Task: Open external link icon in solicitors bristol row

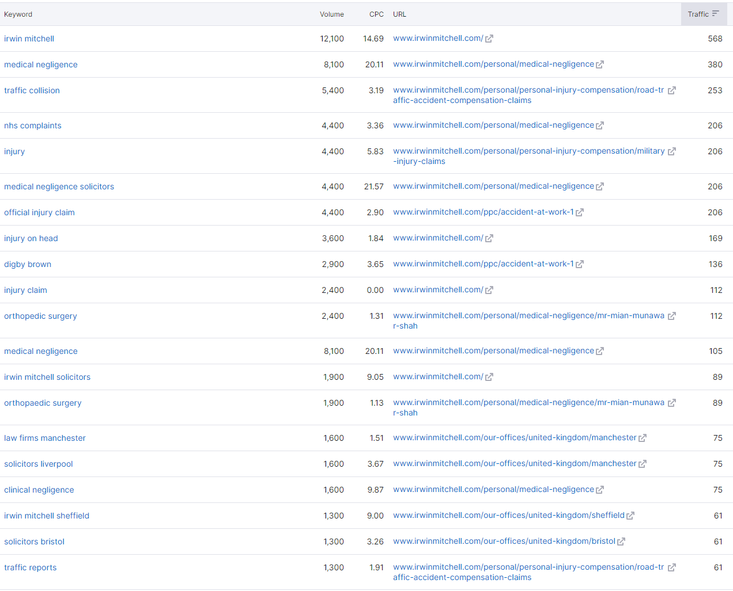Action: point(621,542)
